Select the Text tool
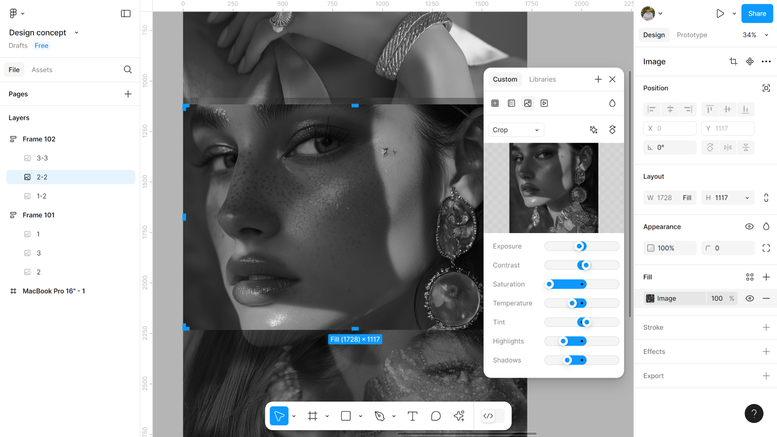The width and height of the screenshot is (777, 437). (412, 416)
